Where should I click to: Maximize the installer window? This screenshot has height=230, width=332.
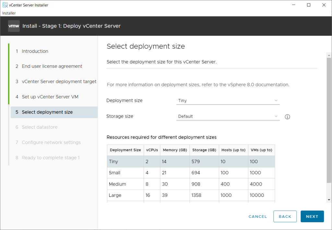(x=309, y=5)
